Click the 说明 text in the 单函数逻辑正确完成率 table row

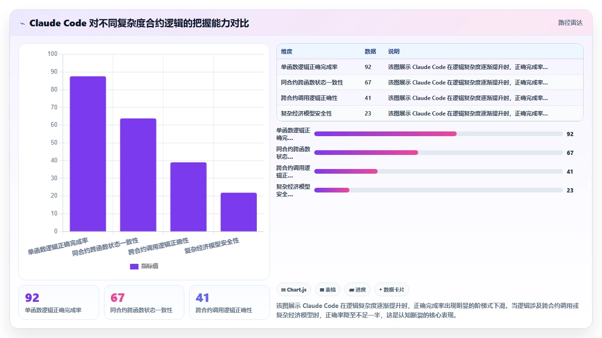coord(467,67)
